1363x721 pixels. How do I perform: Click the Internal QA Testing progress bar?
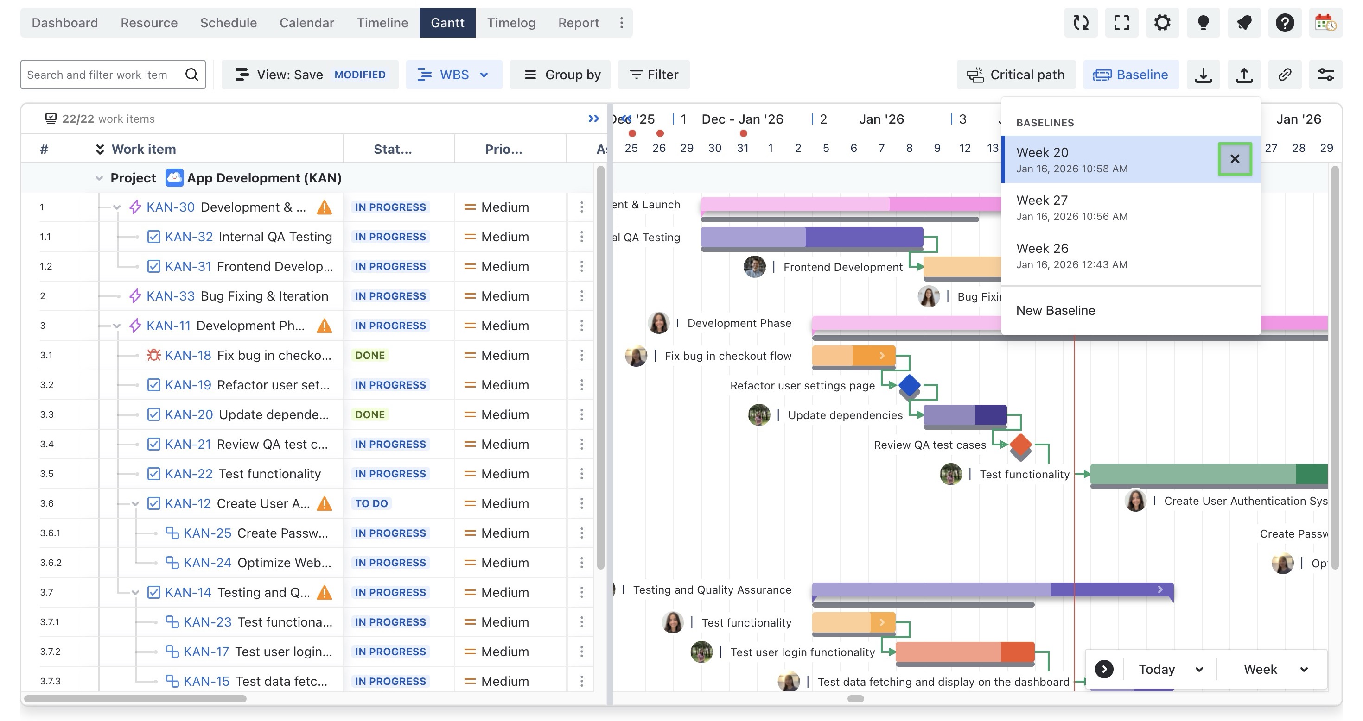coord(811,238)
